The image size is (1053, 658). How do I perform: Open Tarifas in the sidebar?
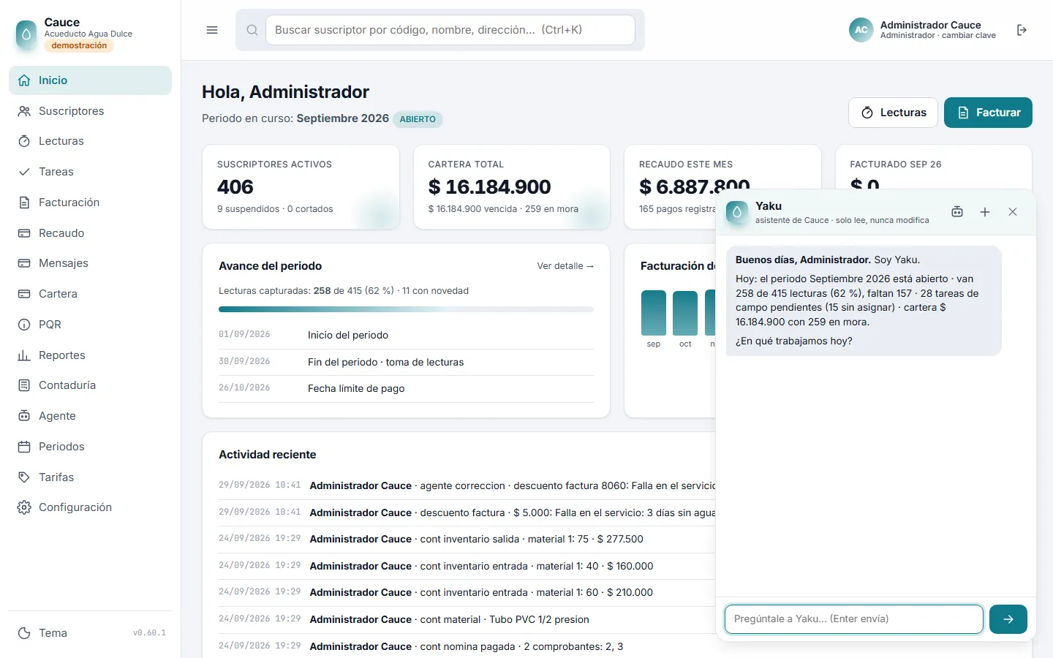[90, 477]
